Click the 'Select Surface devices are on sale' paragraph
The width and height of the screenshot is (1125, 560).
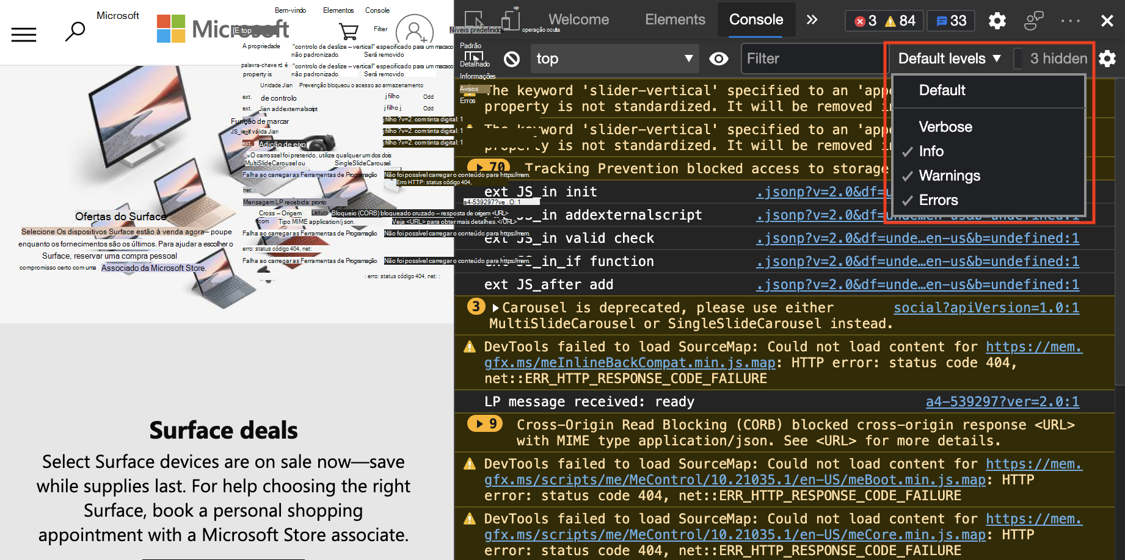point(224,498)
